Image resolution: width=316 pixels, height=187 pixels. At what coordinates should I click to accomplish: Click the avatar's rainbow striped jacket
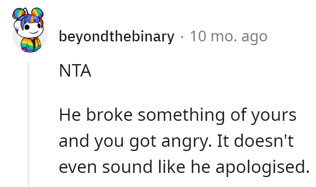[x=31, y=45]
